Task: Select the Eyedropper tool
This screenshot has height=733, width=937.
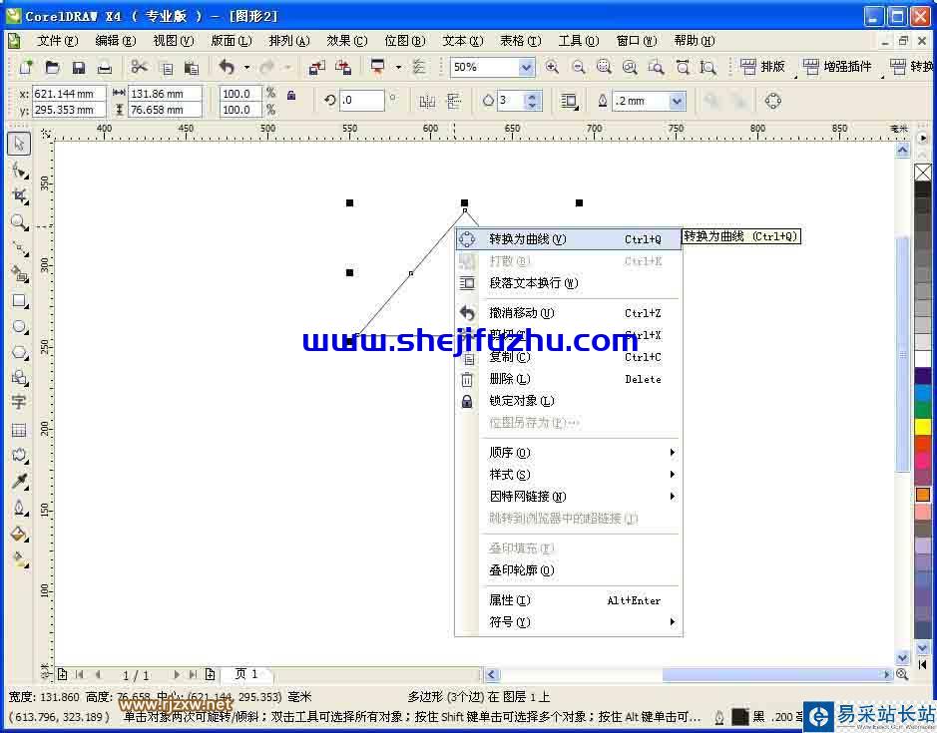Action: point(19,482)
